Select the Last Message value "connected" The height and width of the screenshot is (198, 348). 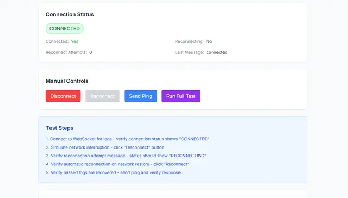click(x=217, y=52)
